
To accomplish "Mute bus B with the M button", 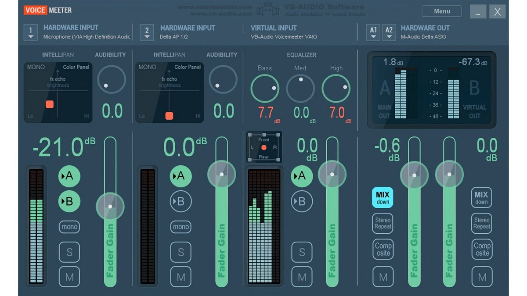I will point(482,277).
